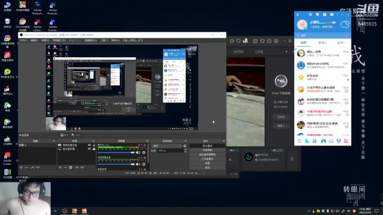
Task: Open the history clock icon in Douyu window
Action: (232, 41)
